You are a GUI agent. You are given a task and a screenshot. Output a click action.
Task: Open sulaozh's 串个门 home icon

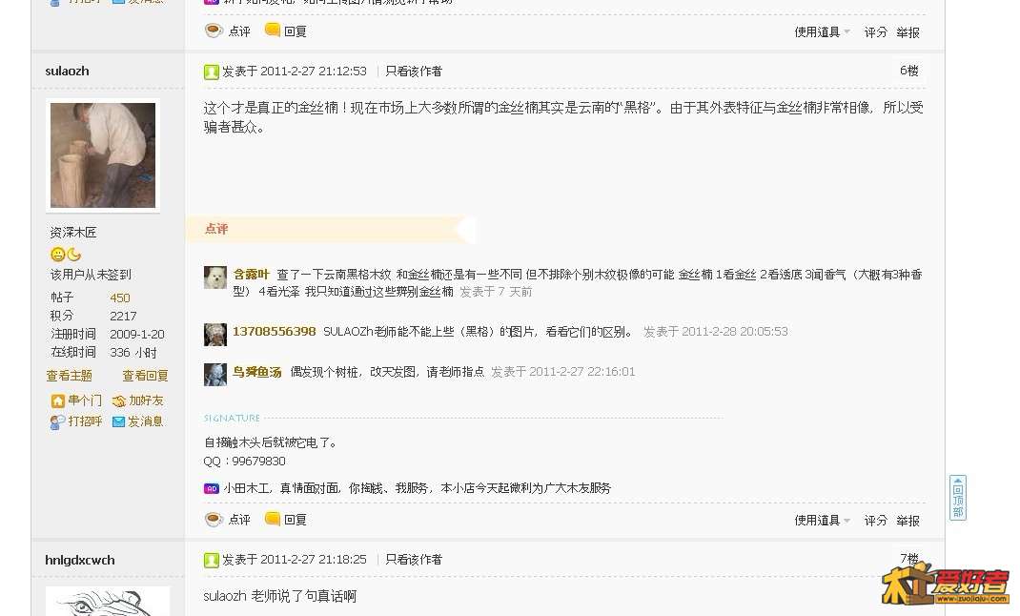[58, 401]
